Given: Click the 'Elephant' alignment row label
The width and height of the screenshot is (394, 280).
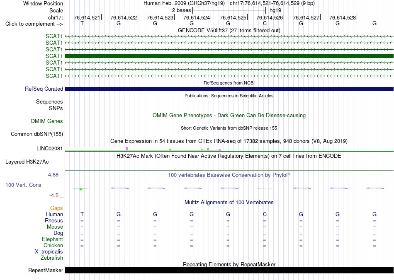Looking at the screenshot, I should (52, 239).
